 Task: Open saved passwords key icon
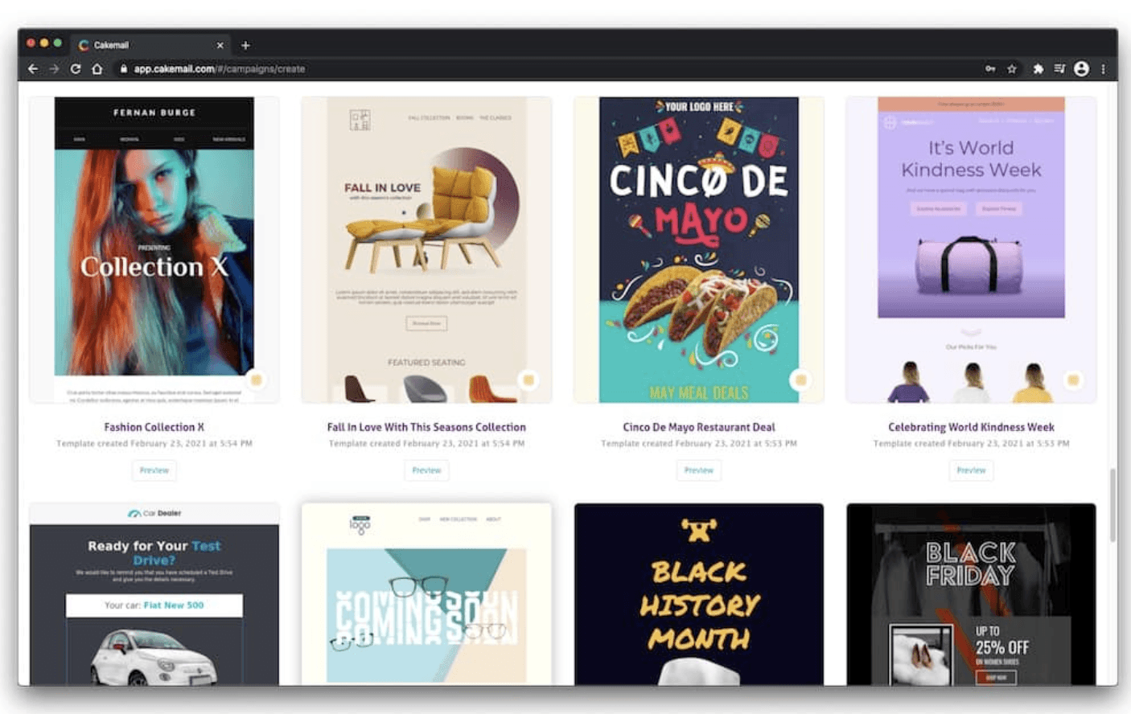tap(990, 69)
